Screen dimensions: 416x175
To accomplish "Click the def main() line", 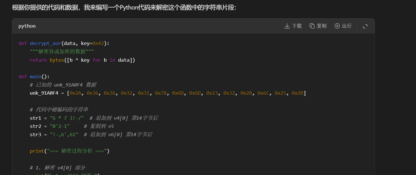I will click(34, 76).
